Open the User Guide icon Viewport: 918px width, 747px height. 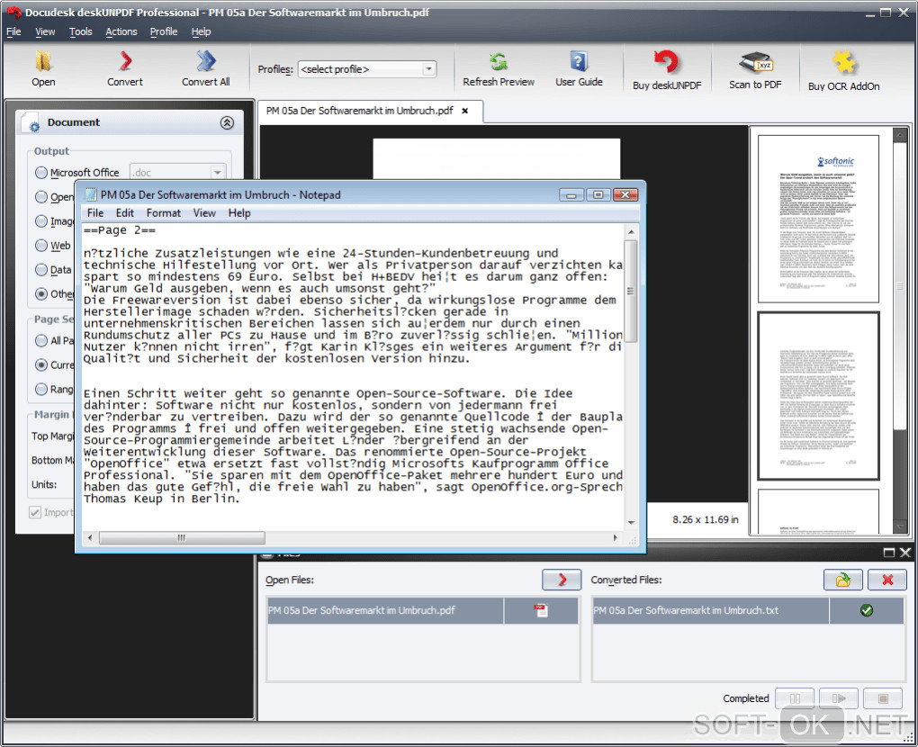579,61
